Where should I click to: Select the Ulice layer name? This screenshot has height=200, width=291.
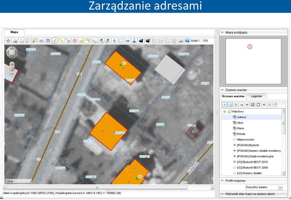240,123
